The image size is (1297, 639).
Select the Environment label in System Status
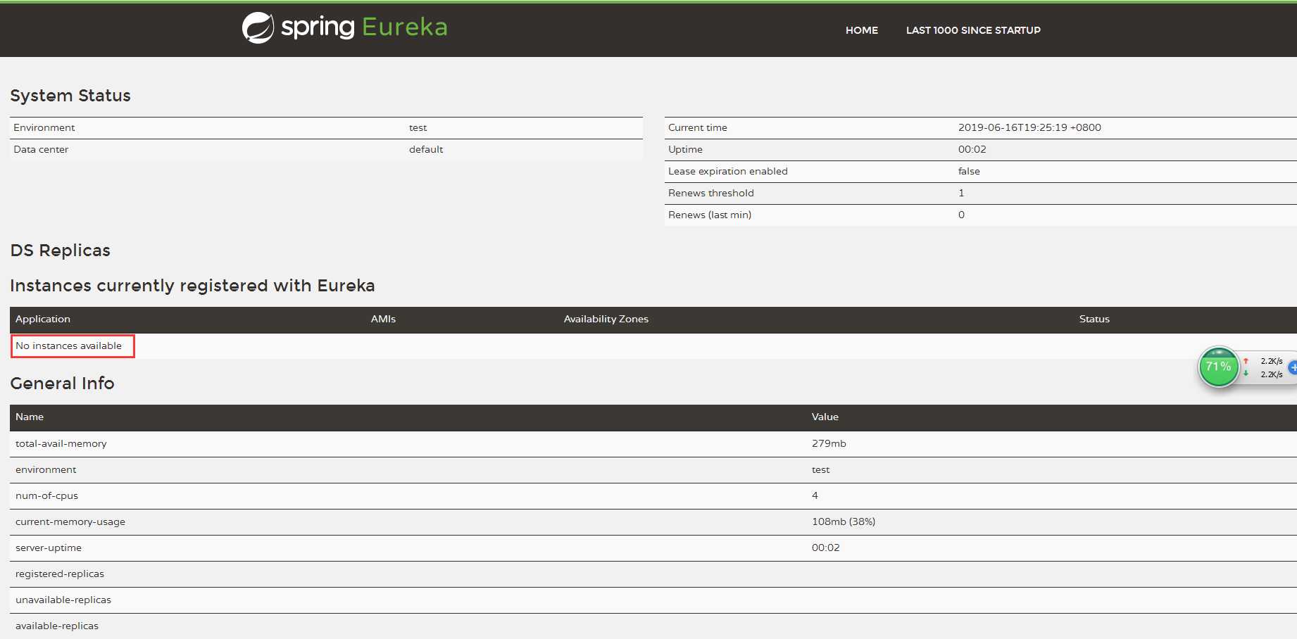click(x=44, y=127)
